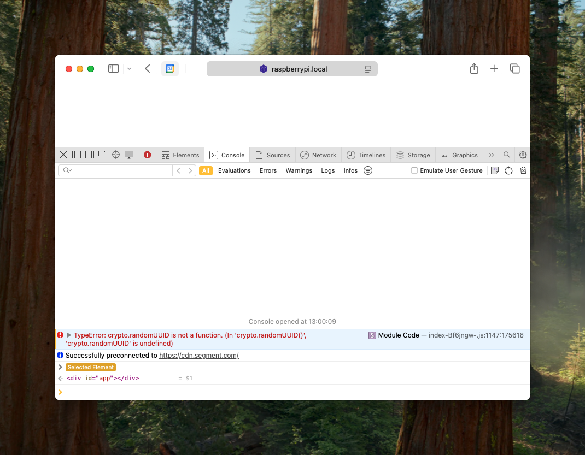This screenshot has width=585, height=455.
Task: Open the device settings monitor icon
Action: click(129, 155)
